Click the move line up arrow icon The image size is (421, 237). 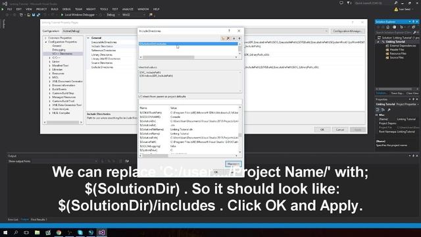click(239, 38)
